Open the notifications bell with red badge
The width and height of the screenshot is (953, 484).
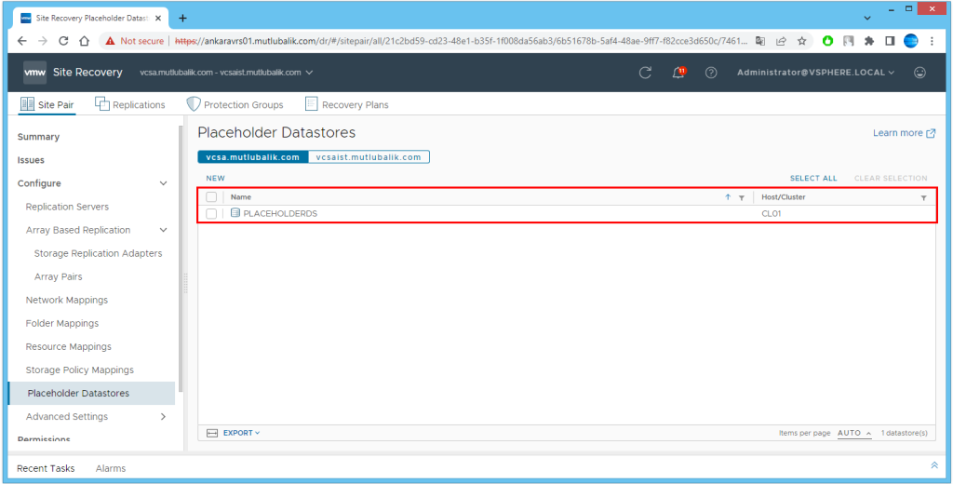[x=678, y=73]
